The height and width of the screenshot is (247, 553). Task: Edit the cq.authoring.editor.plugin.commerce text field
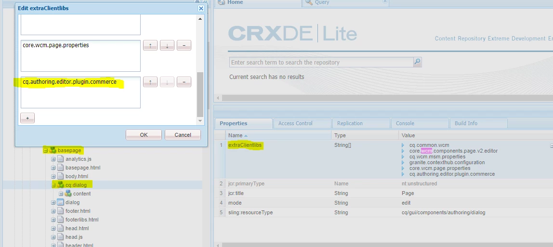(81, 92)
